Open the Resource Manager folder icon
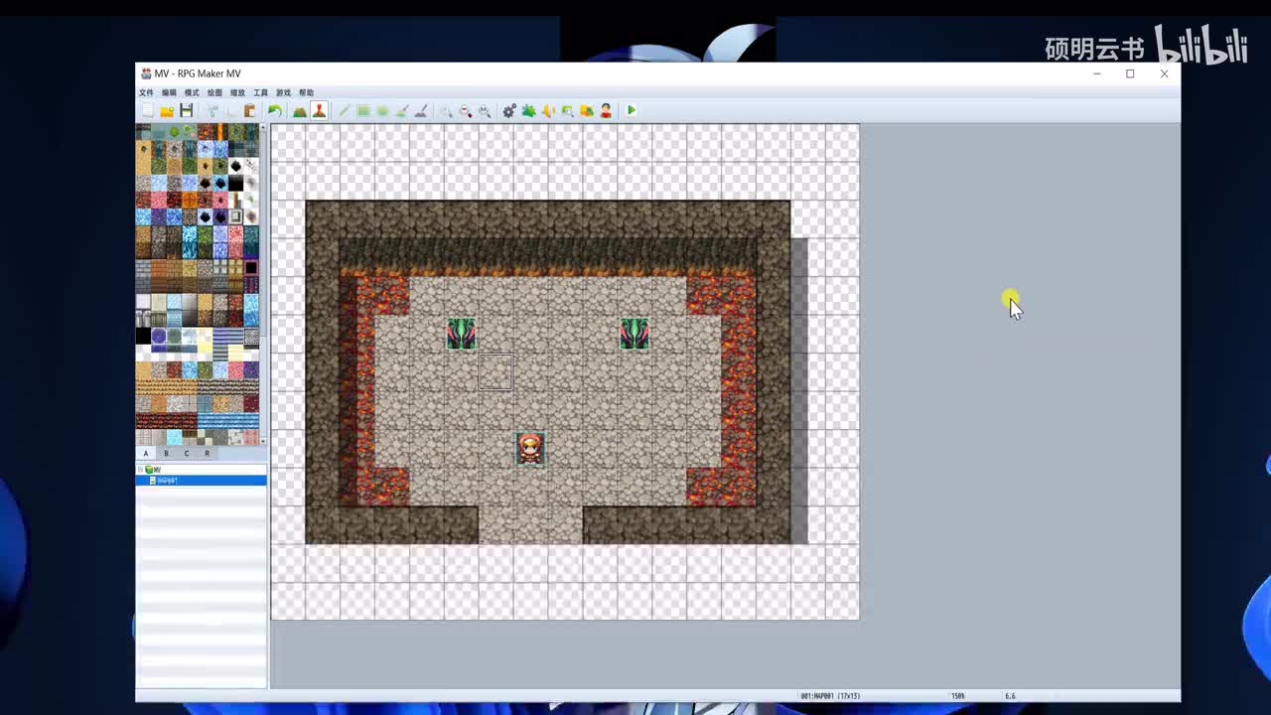 [x=587, y=111]
